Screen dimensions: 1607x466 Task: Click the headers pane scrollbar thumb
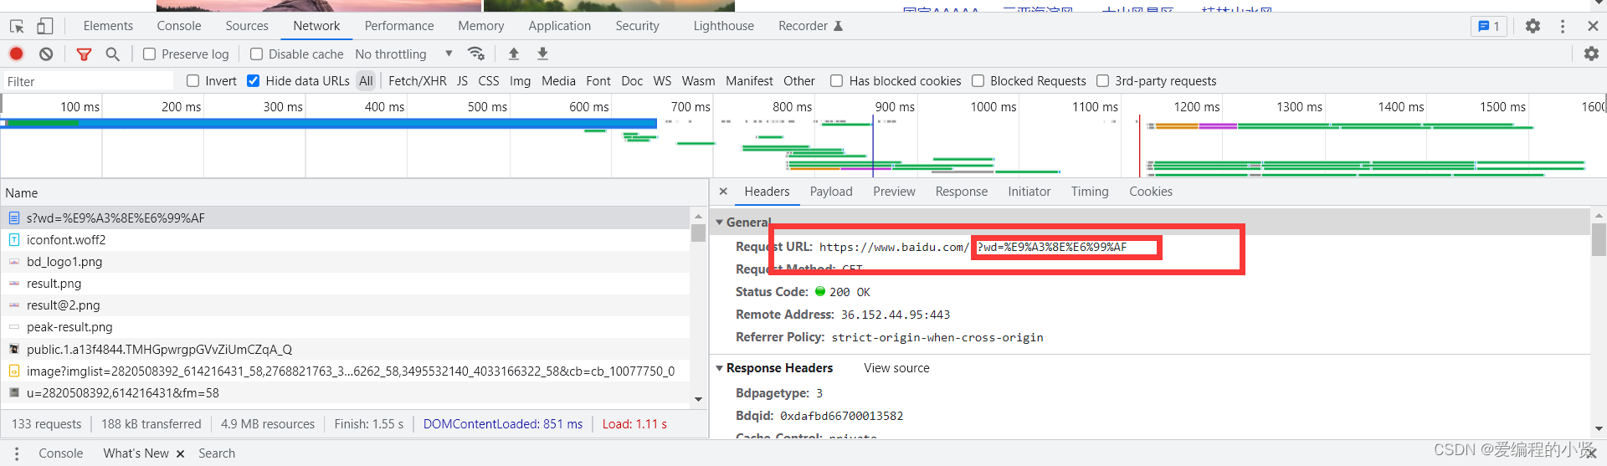tap(1599, 240)
